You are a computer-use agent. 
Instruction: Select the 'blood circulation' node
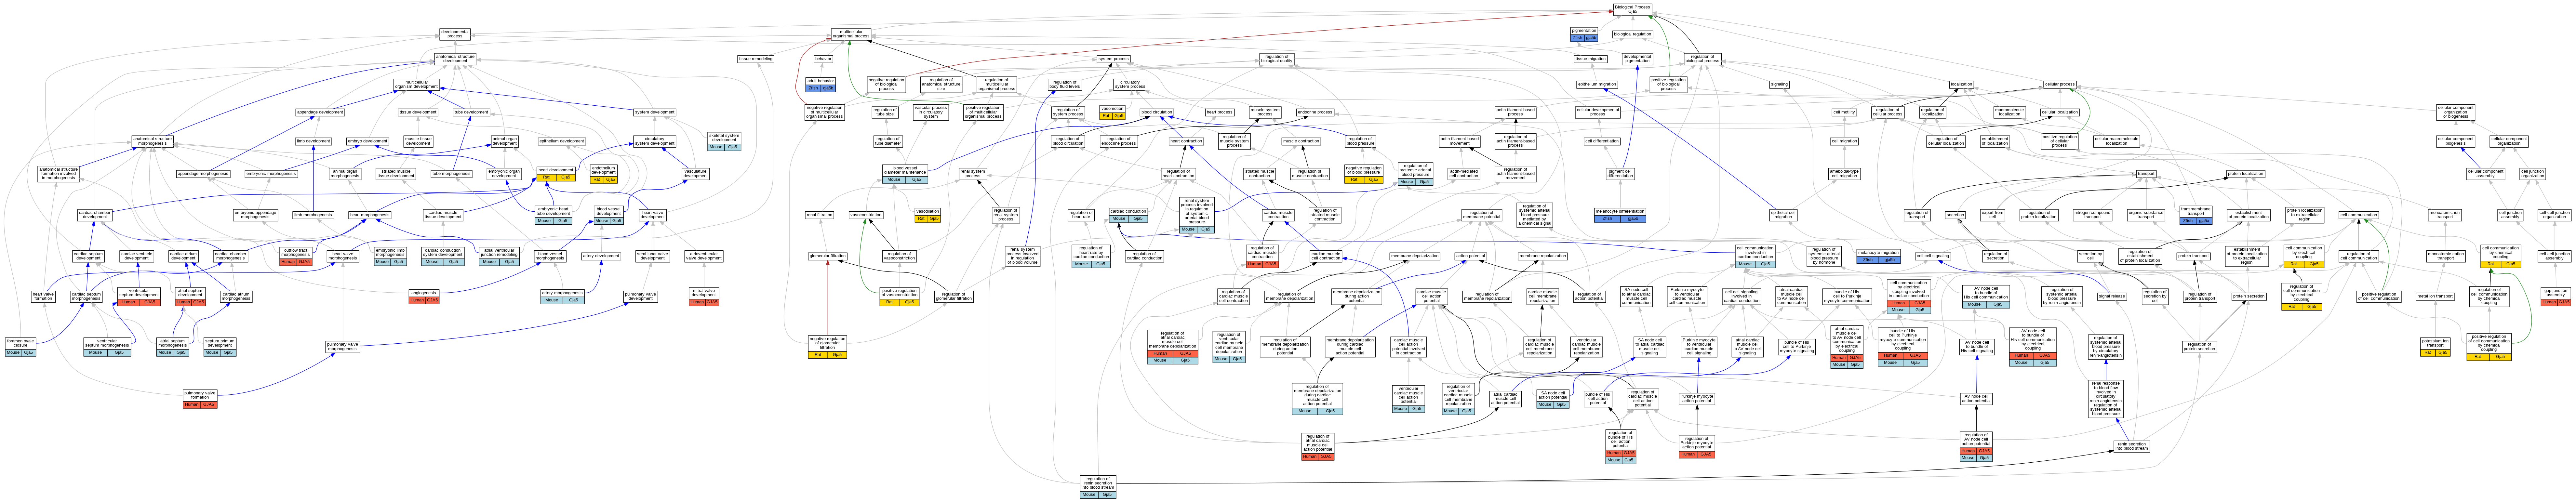1156,112
